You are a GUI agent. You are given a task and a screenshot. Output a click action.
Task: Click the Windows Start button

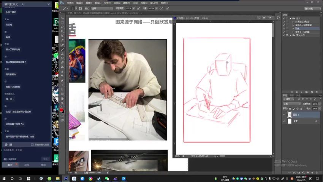point(4,179)
